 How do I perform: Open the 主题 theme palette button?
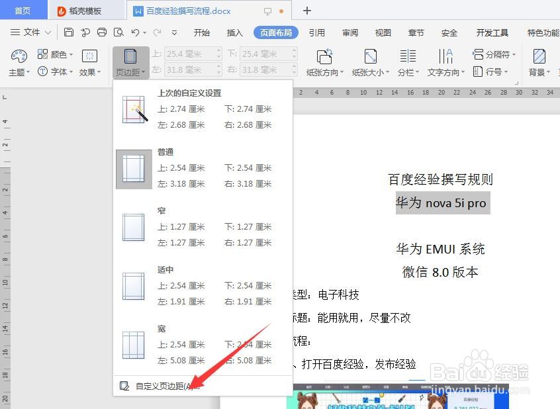click(19, 63)
